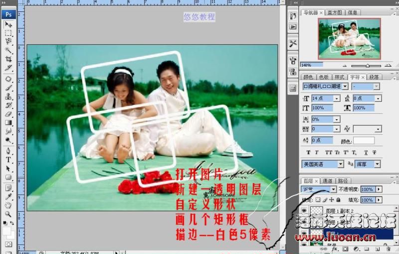Open the 美国英语 language dropdown
Viewport: 399px width, 254px height.
click(x=341, y=164)
